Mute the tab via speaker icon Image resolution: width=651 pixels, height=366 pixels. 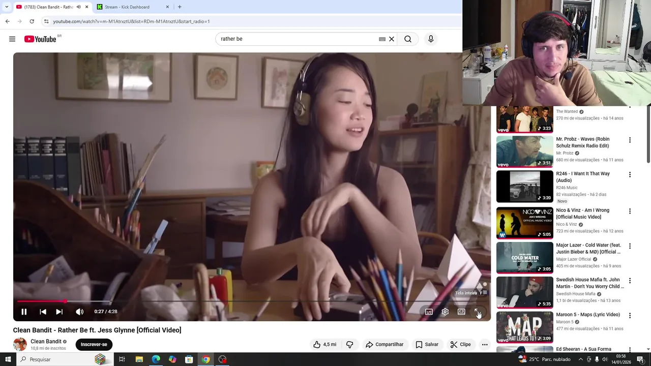[78, 7]
